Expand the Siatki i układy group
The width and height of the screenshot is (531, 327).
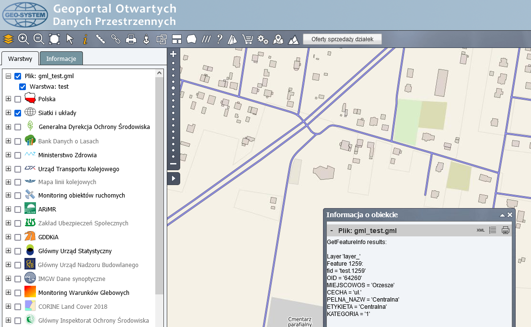click(x=9, y=113)
